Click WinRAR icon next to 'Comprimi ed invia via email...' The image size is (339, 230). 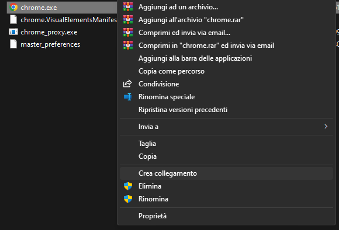(128, 33)
